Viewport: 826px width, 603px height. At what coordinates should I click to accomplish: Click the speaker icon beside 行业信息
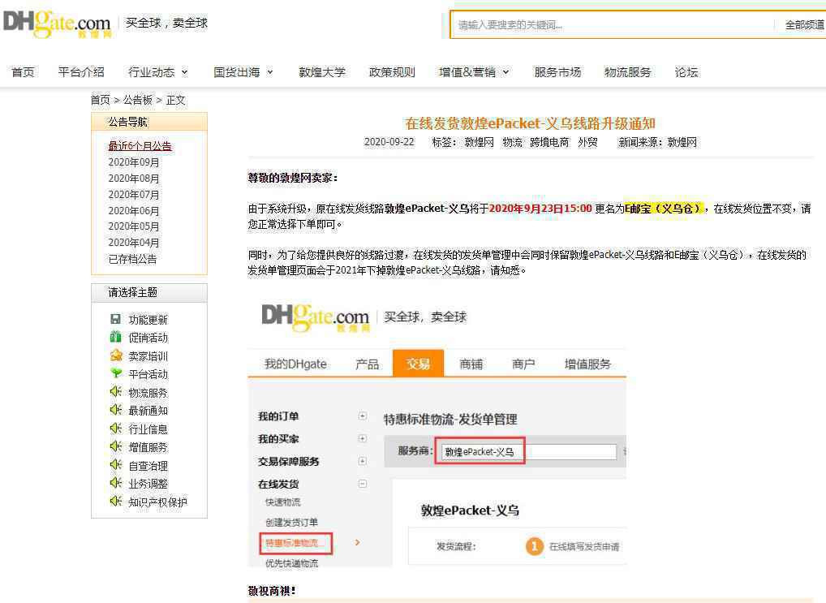tap(116, 428)
